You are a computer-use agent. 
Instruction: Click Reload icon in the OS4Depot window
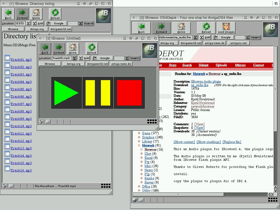point(206,28)
